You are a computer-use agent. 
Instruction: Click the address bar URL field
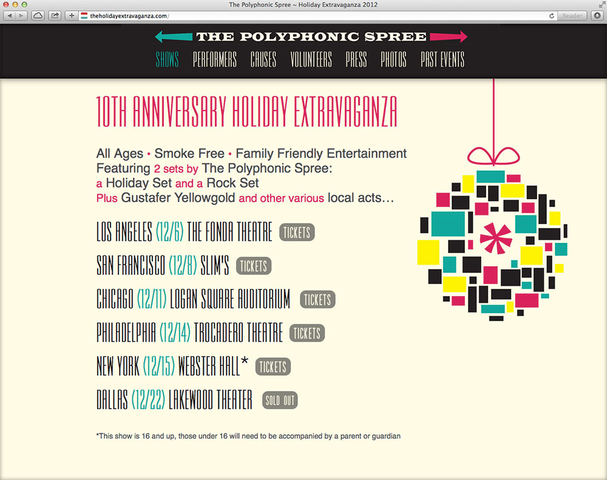[x=317, y=16]
